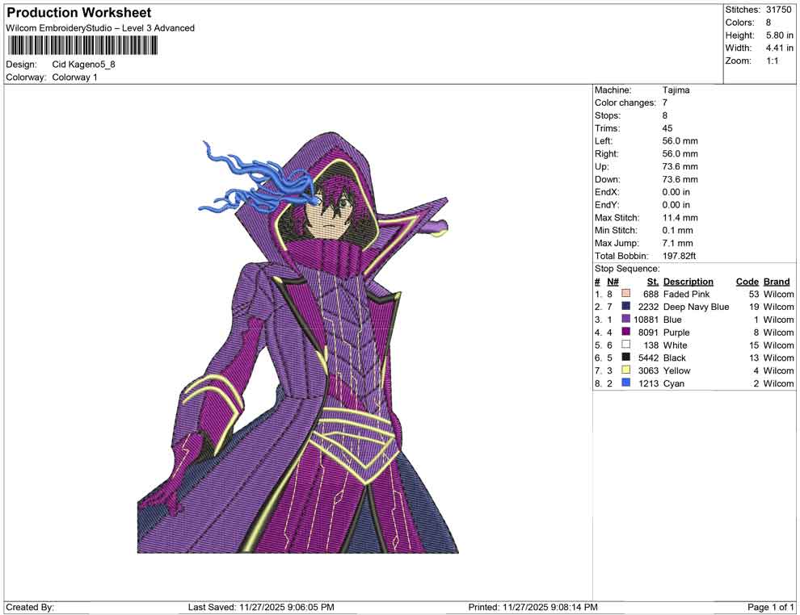
Task: Click the Deep Navy Blue color swatch
Action: pyautogui.click(x=625, y=306)
